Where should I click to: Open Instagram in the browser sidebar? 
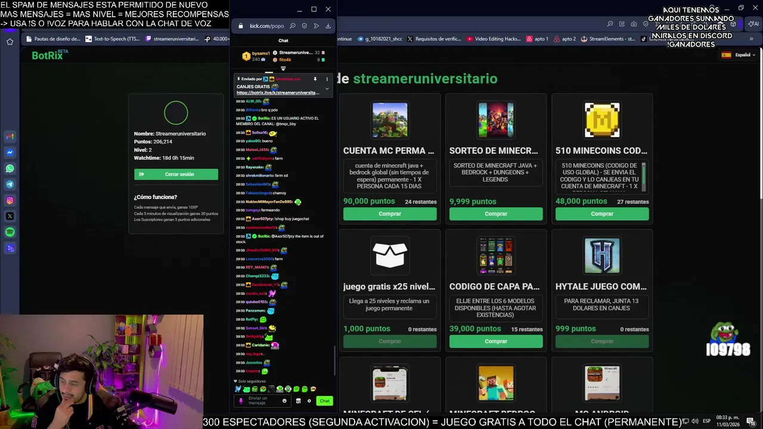click(10, 201)
